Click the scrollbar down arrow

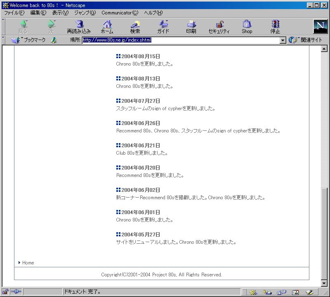click(324, 283)
